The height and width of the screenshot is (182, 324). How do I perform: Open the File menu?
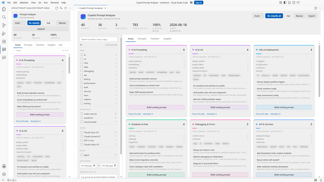[9, 3]
